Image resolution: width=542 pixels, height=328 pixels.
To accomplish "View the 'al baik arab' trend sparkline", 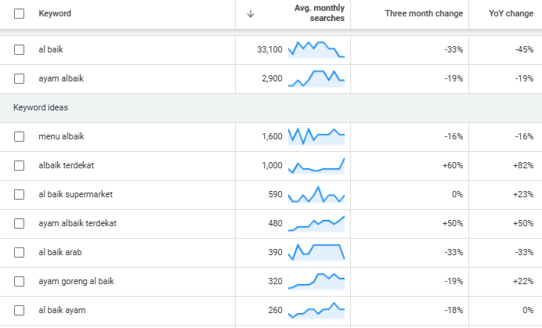I will coord(316,252).
